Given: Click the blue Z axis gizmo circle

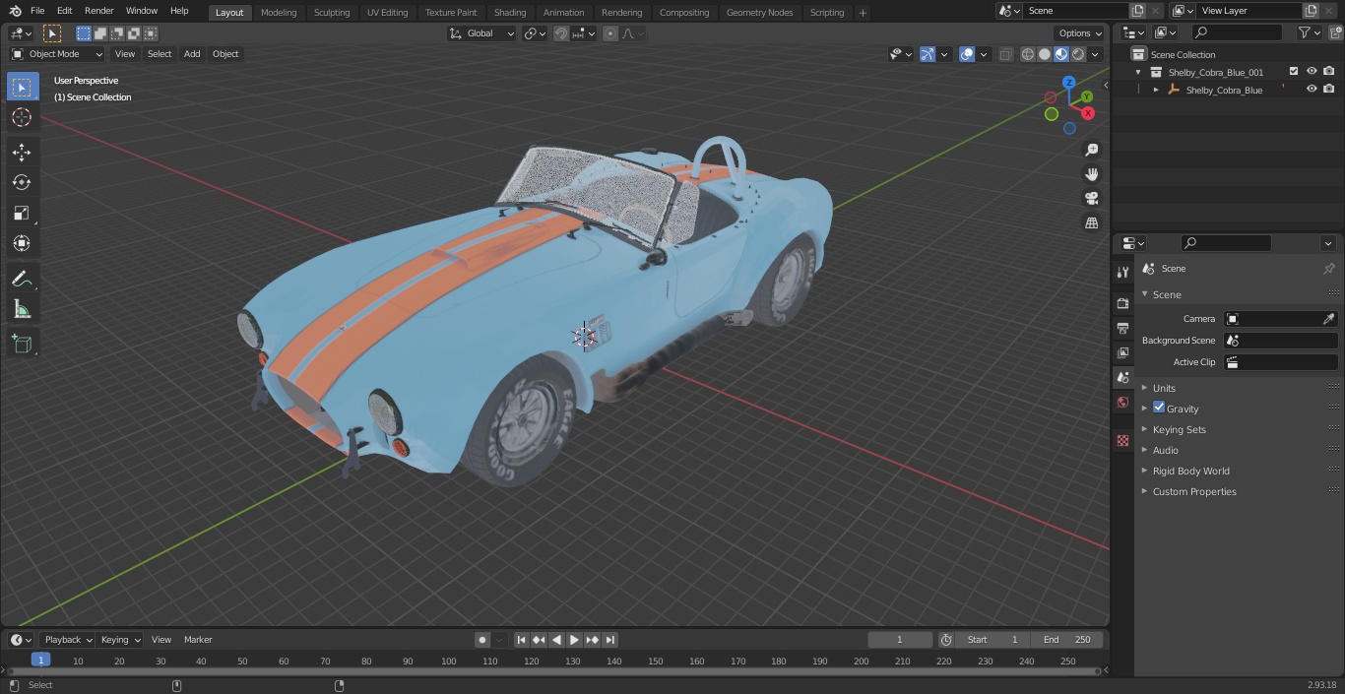Looking at the screenshot, I should coord(1069,83).
